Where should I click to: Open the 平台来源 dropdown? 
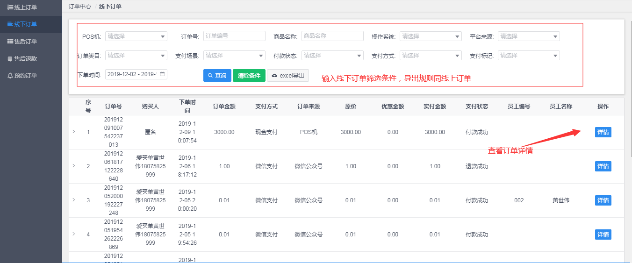(529, 36)
